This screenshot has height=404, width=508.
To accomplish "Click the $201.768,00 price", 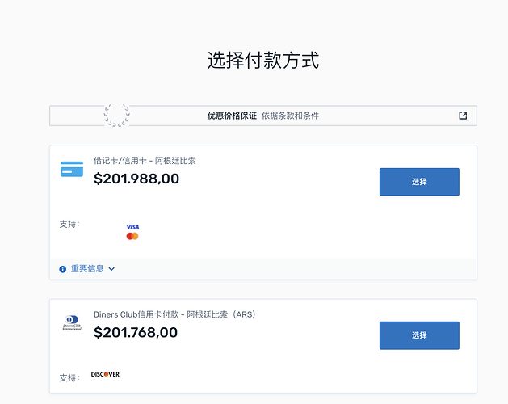I will coord(136,332).
